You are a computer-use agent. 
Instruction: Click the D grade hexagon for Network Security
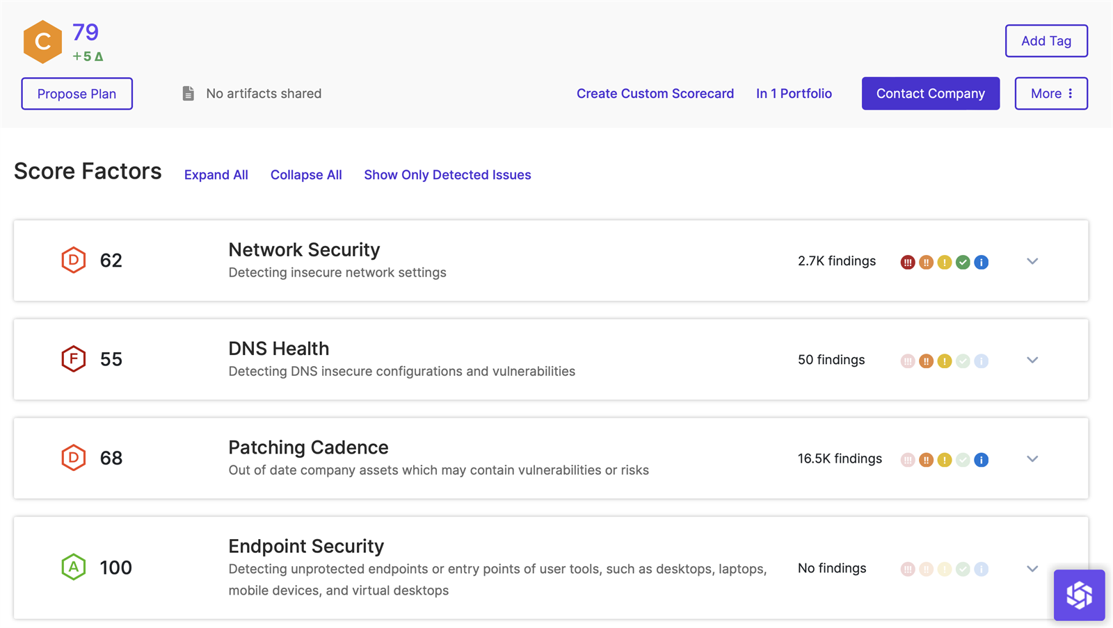click(73, 260)
